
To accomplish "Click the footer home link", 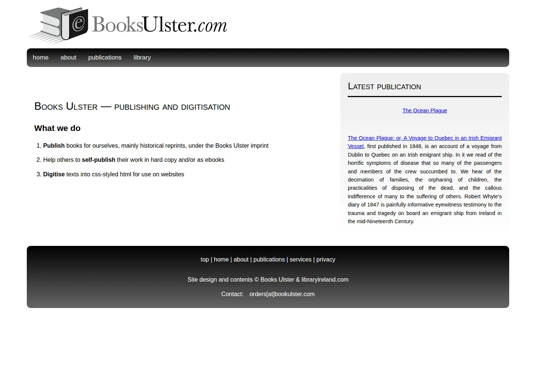I will 221,260.
